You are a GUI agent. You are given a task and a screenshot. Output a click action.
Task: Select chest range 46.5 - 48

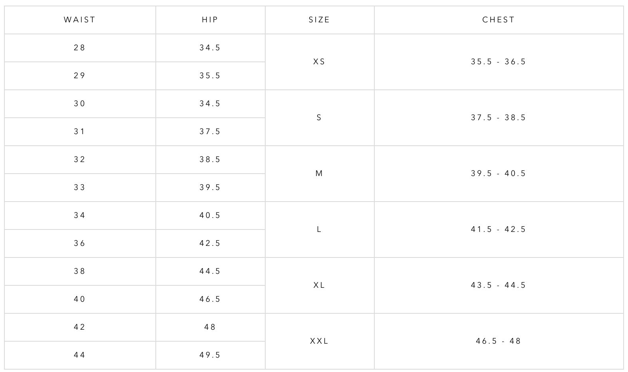(499, 341)
